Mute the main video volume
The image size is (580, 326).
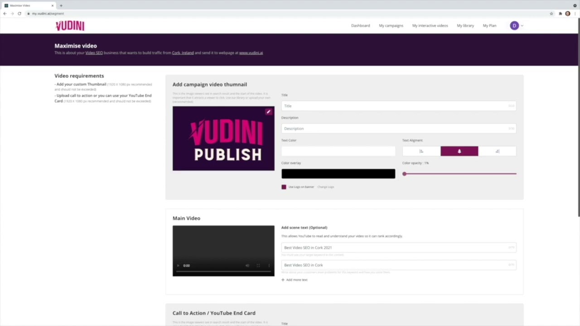247,266
